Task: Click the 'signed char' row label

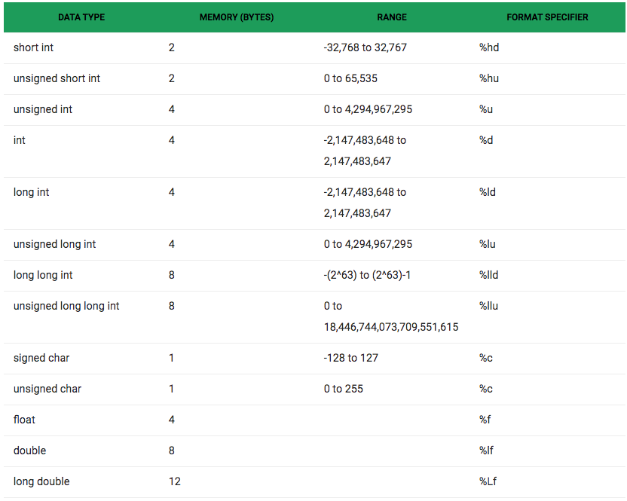Action: pyautogui.click(x=41, y=358)
